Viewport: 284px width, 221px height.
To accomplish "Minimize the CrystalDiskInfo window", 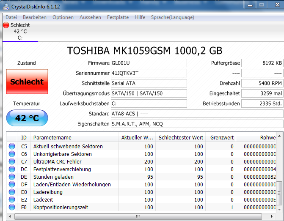I will coord(250,5).
